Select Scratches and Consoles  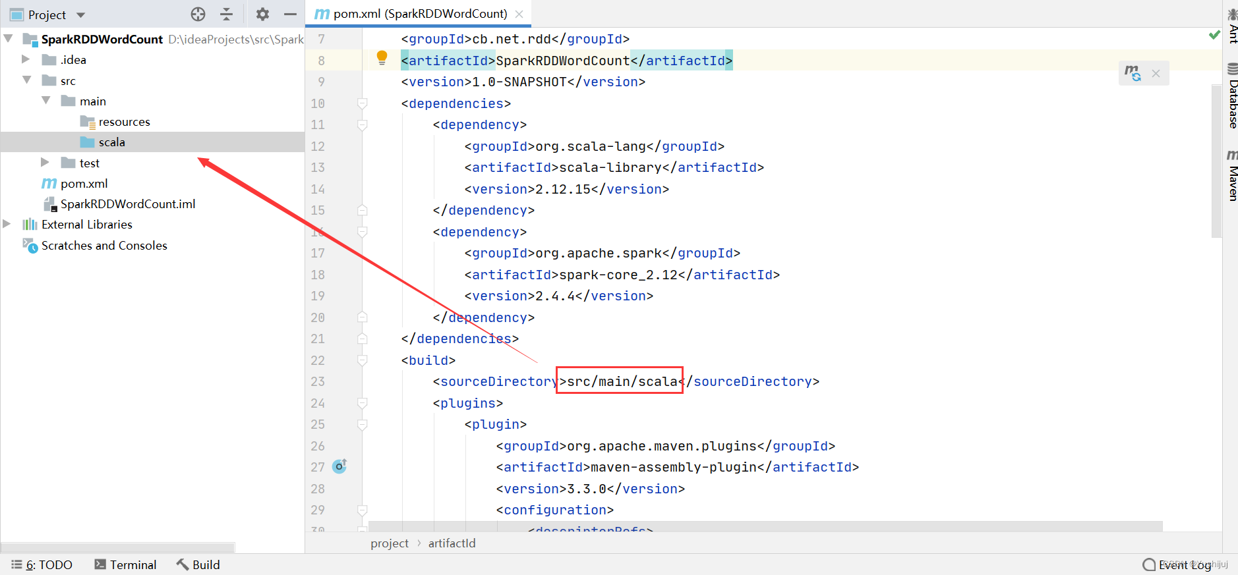[x=104, y=246]
